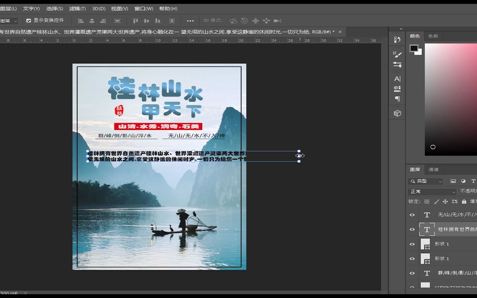Hide the 形状 1 layer
Screen dimensions: 477x298
coord(412,244)
